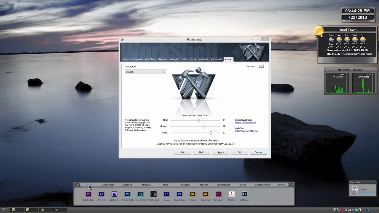The width and height of the screenshot is (379, 213).
Task: Click the Blue colorize slider
Action: coord(195,133)
